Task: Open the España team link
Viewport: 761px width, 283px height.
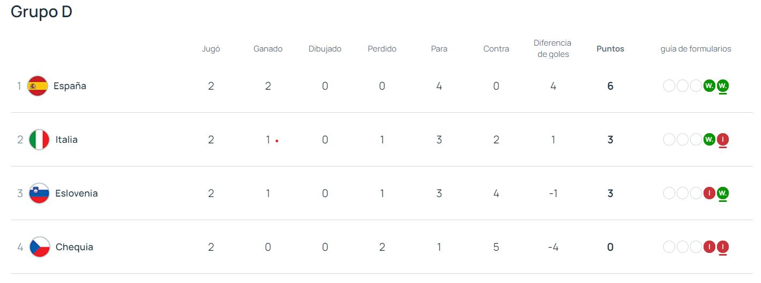Action: tap(70, 86)
